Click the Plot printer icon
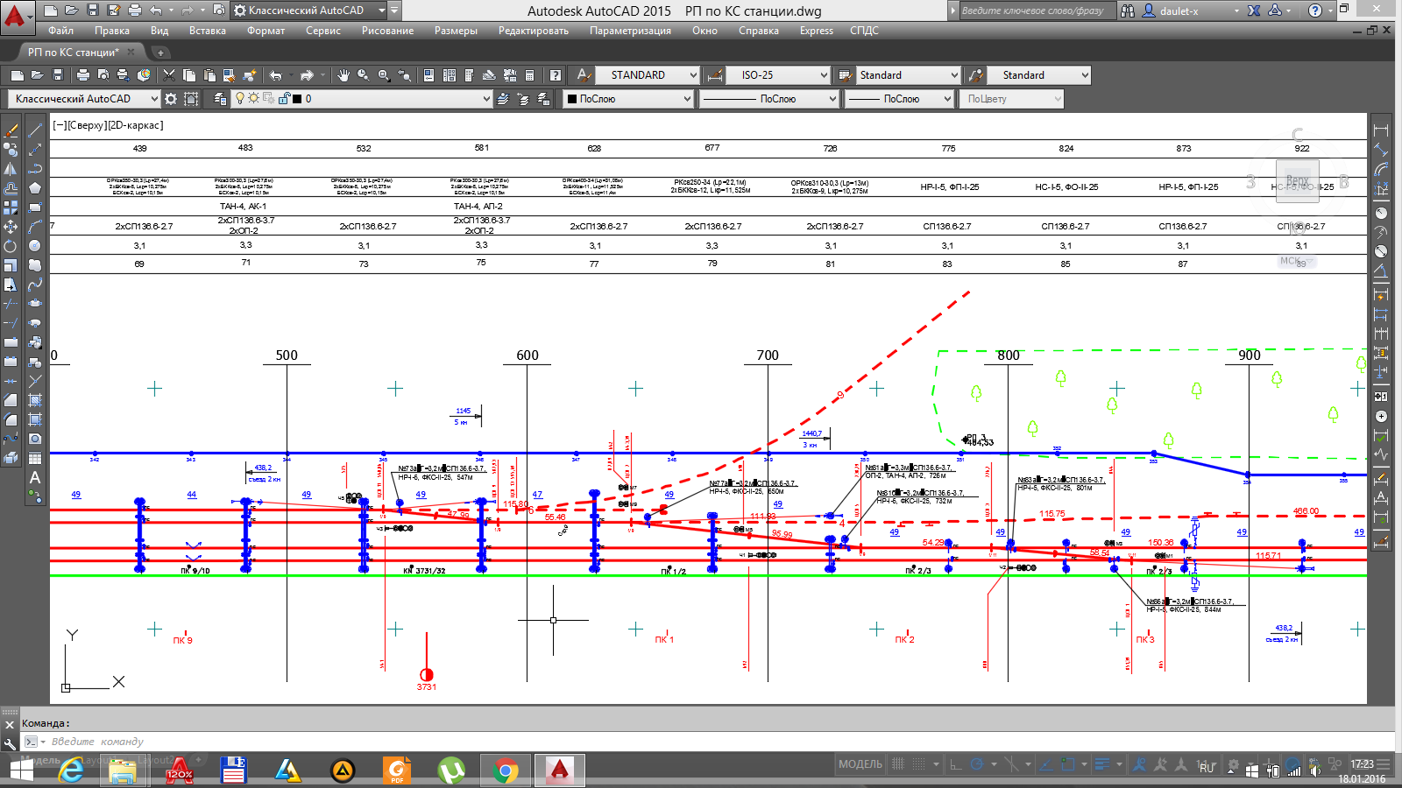The image size is (1402, 788). 83,75
